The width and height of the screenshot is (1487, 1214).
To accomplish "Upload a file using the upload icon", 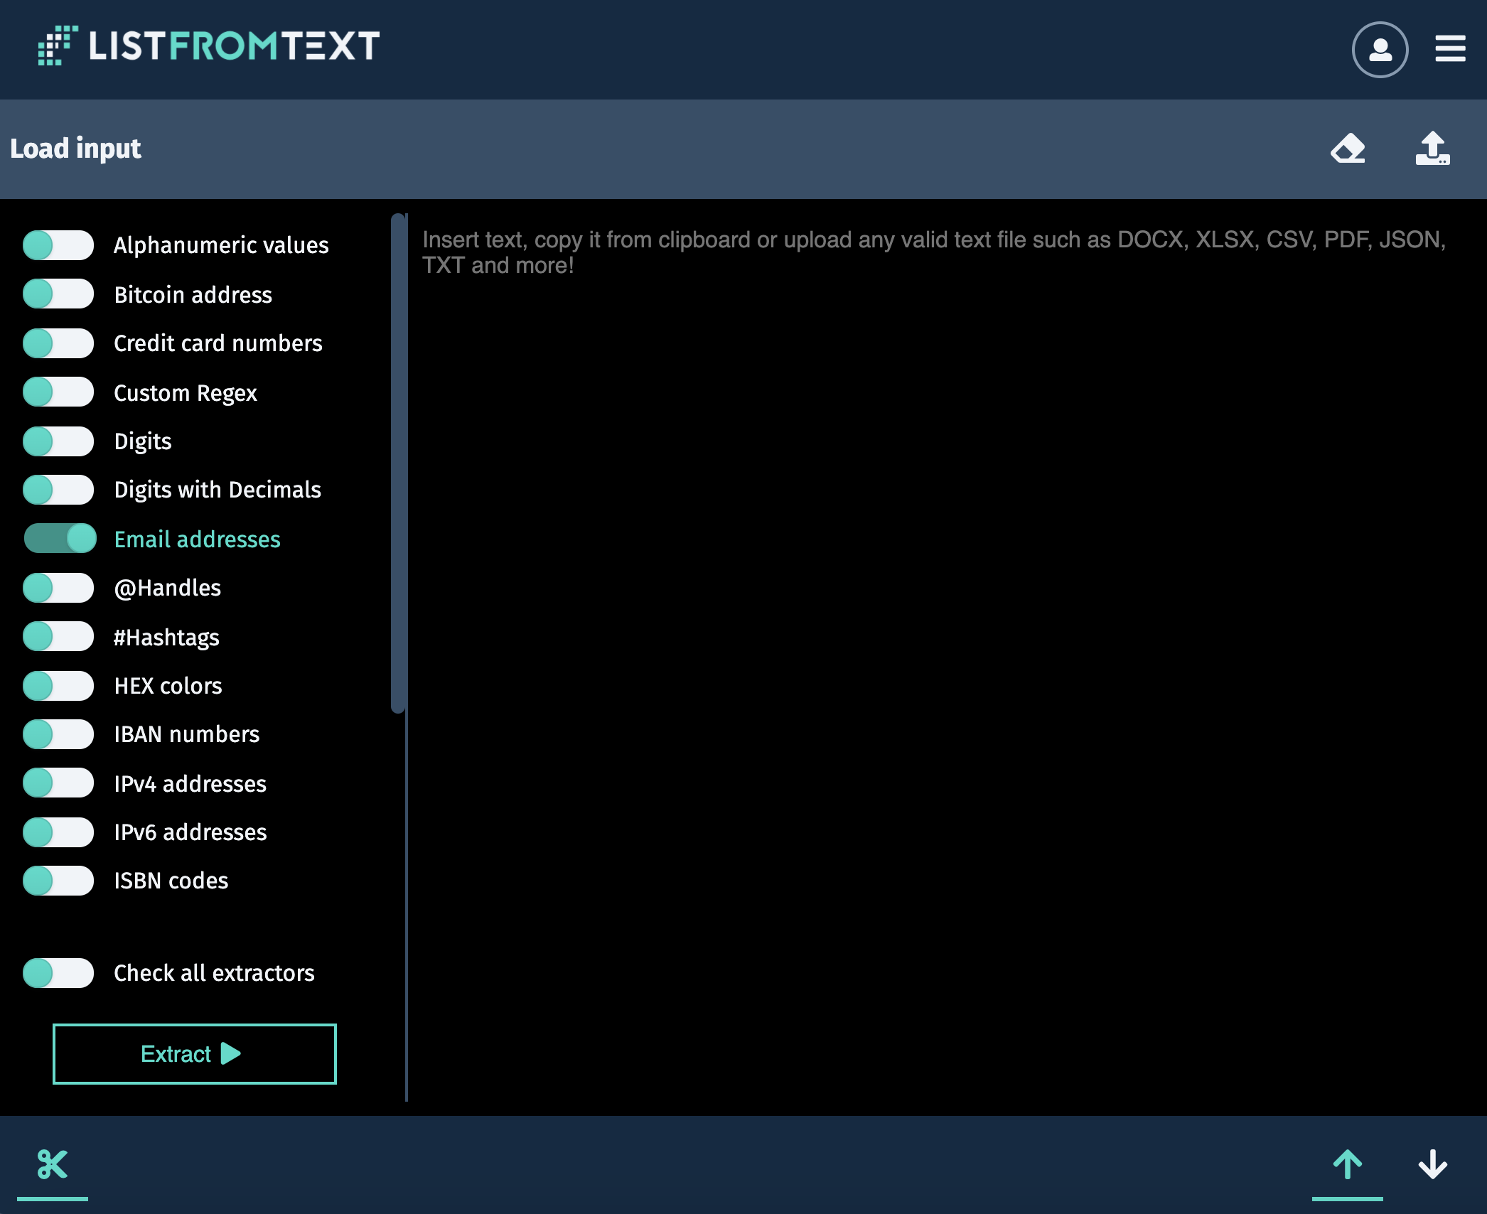I will click(1432, 149).
